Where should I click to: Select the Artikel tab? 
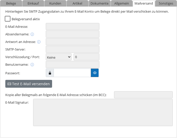pos(77,4)
